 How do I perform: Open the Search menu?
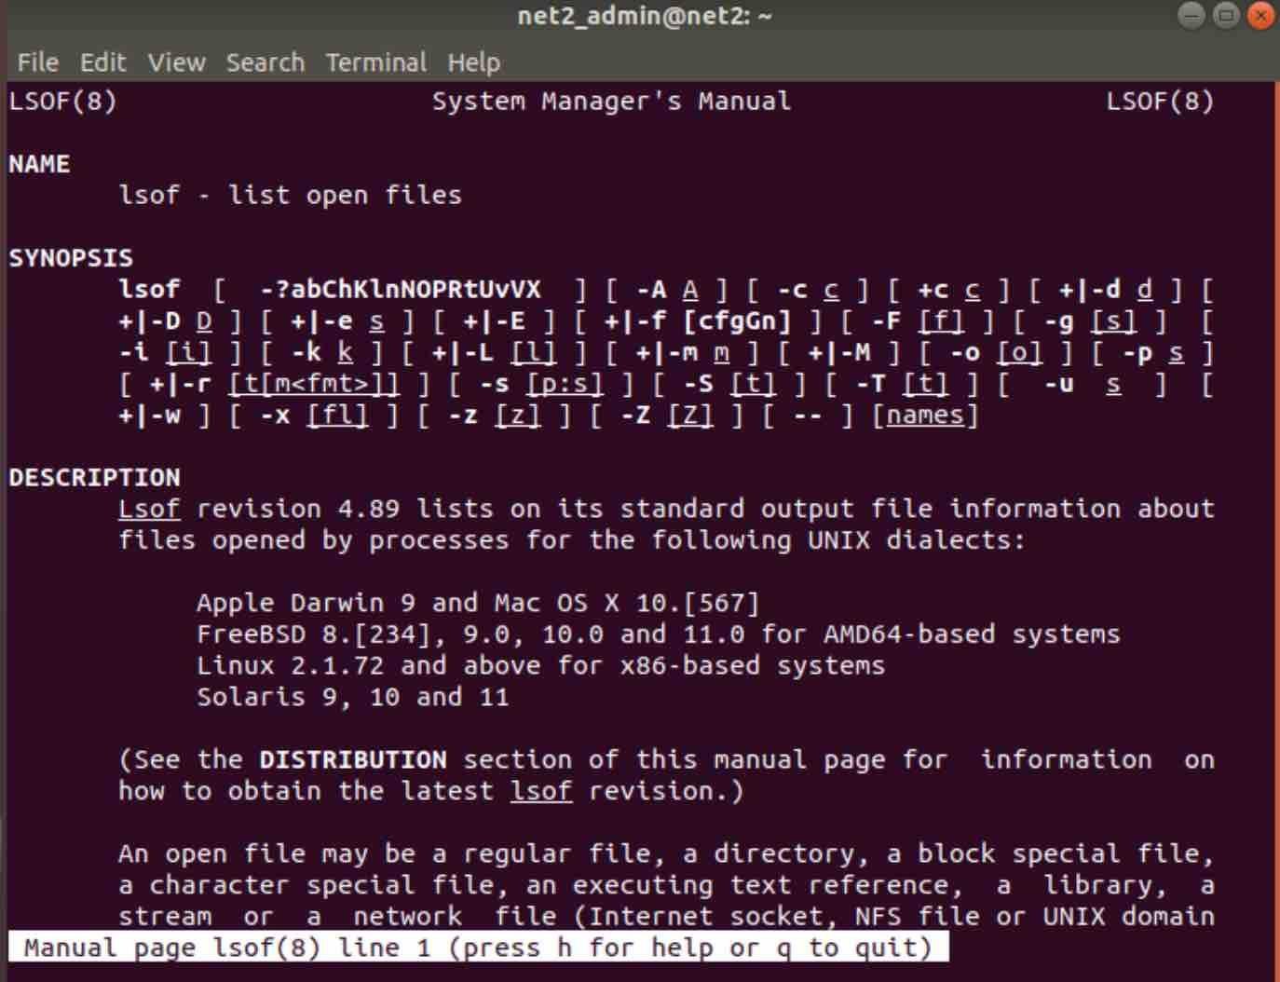pos(266,62)
